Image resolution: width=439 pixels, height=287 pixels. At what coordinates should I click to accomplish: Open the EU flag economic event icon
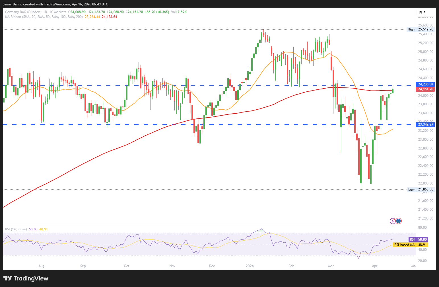click(x=399, y=221)
